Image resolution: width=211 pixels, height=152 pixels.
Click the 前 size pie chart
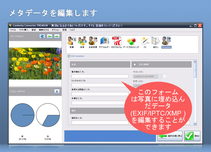point(22,115)
